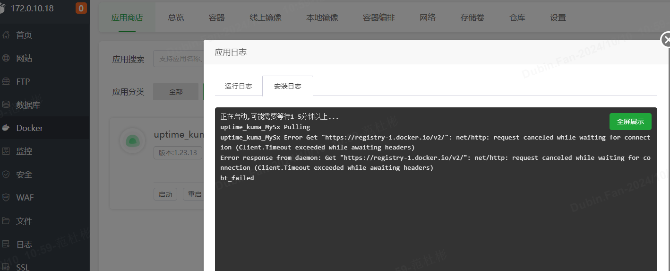The image size is (670, 271).
Task: Open the 设置 tab
Action: [x=558, y=17]
